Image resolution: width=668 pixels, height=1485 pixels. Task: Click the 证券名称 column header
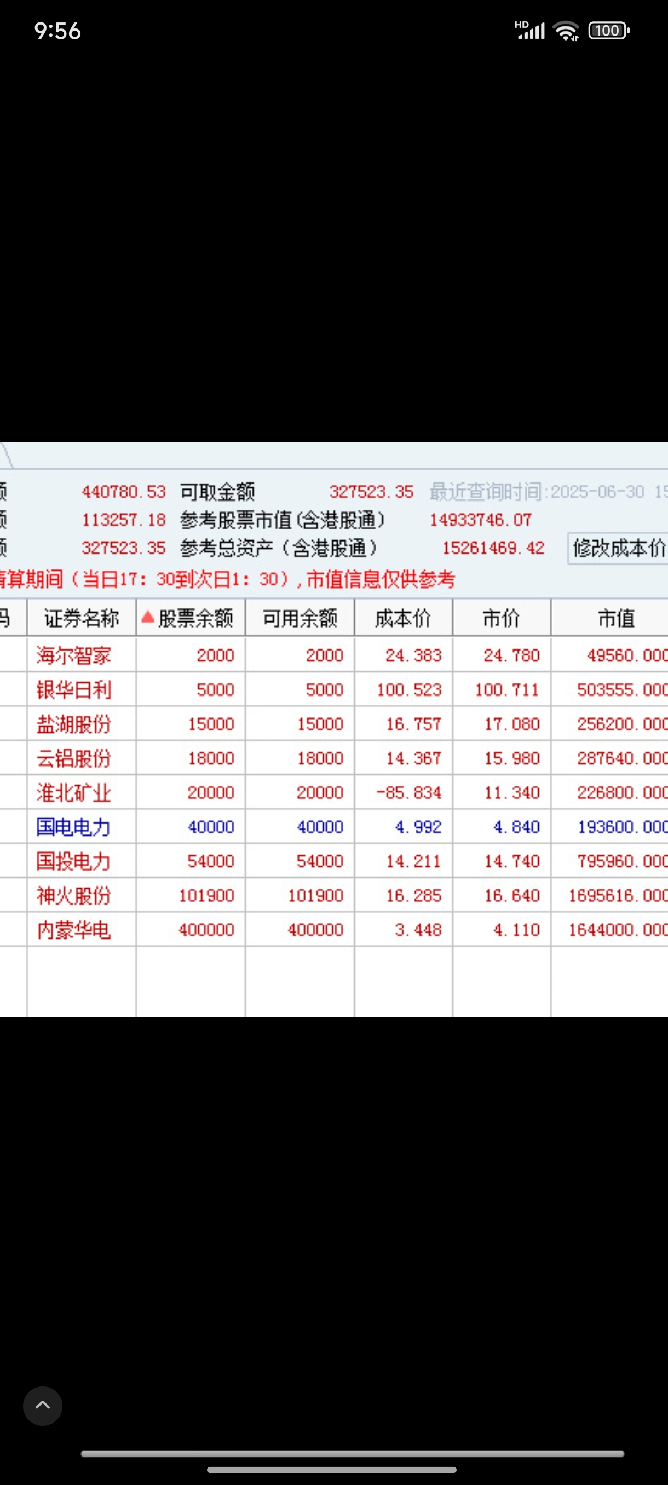(81, 618)
